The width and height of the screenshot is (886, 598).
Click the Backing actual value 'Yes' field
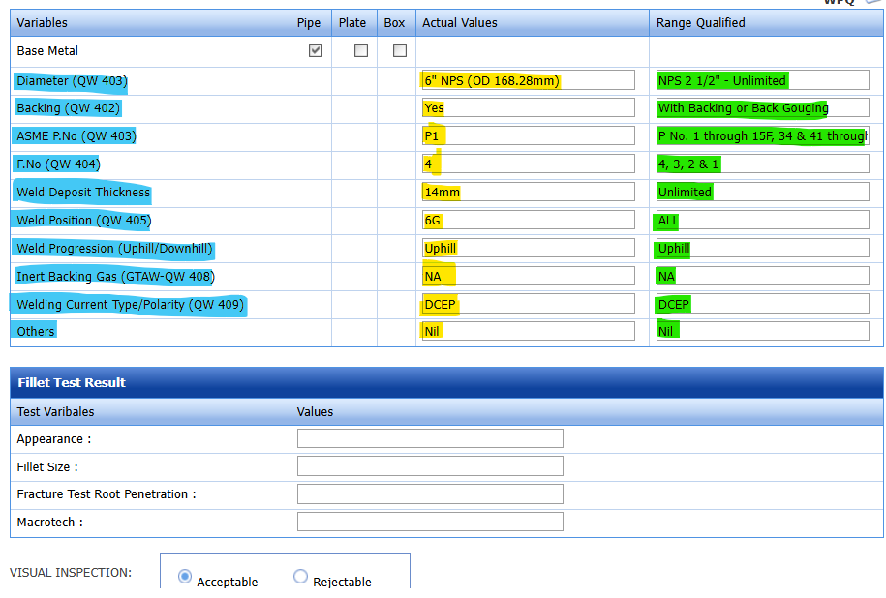[528, 108]
